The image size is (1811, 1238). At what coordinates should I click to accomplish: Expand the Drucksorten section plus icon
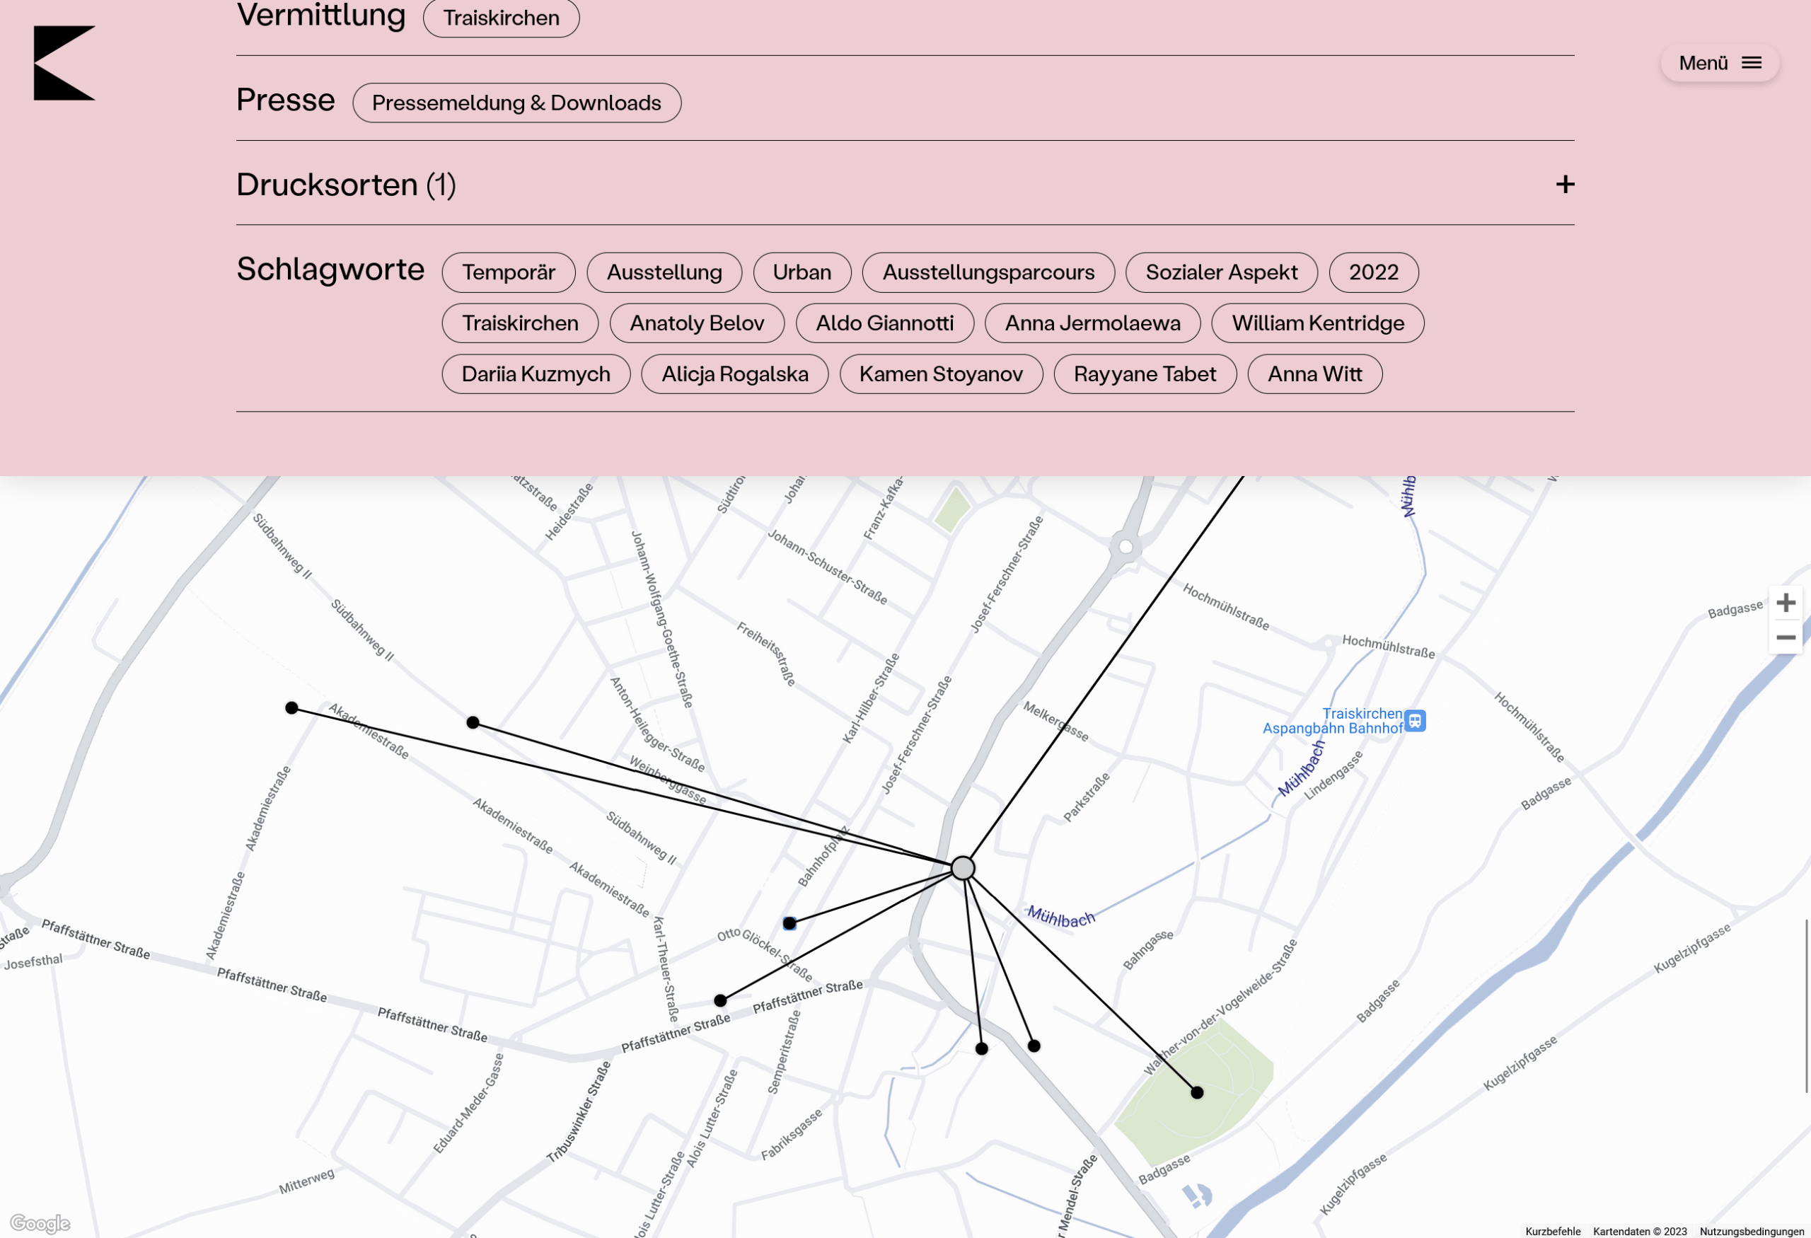[x=1565, y=185]
